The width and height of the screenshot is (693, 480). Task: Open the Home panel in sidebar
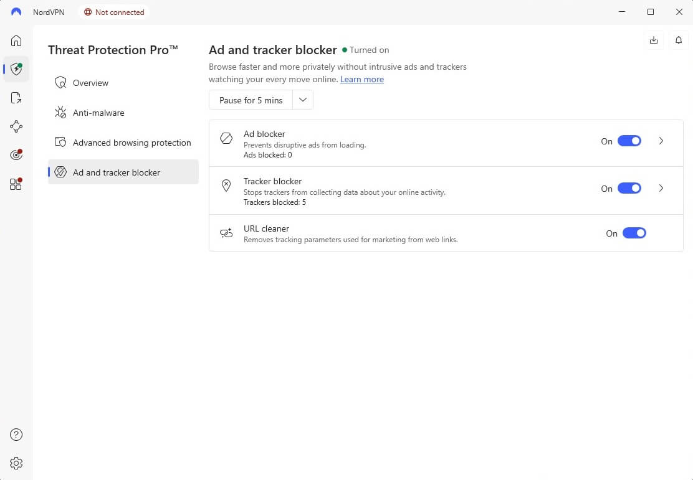click(x=16, y=40)
